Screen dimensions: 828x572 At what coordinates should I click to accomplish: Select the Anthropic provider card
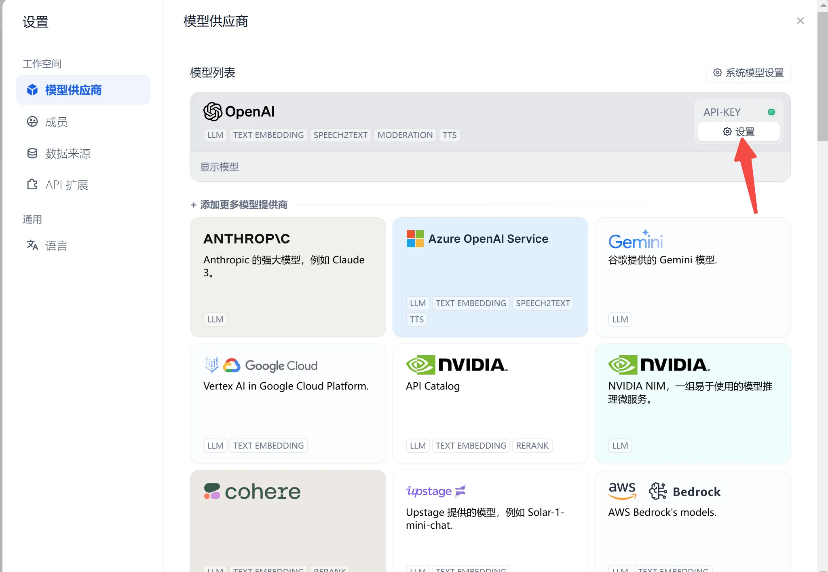coord(288,277)
